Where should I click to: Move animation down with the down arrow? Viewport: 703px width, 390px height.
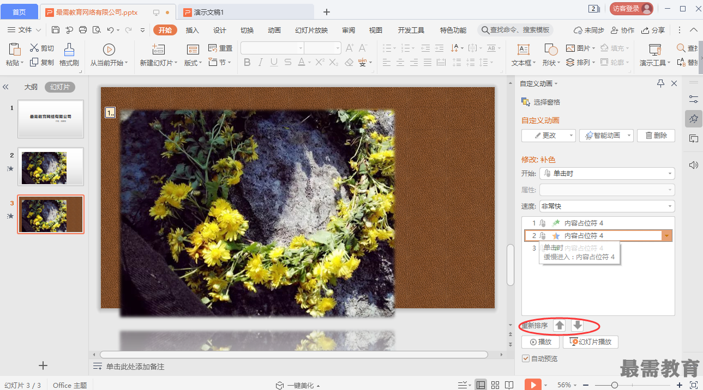click(x=578, y=326)
